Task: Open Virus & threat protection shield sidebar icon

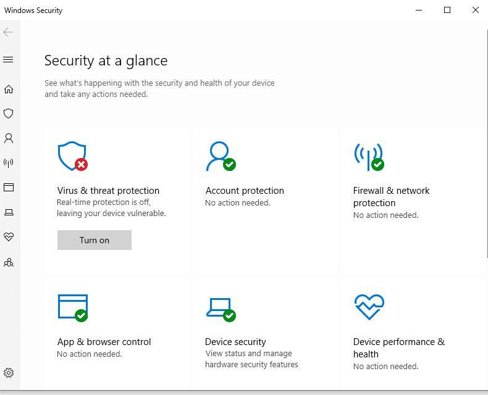Action: [9, 114]
